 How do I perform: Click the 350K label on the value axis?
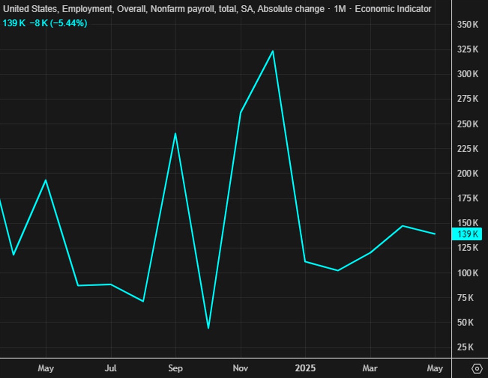pos(467,24)
